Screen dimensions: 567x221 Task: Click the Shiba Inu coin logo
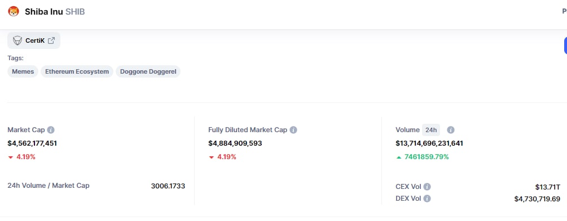pyautogui.click(x=14, y=12)
